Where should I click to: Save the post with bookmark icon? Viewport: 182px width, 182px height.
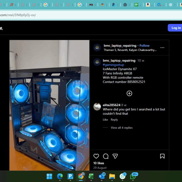(162, 156)
